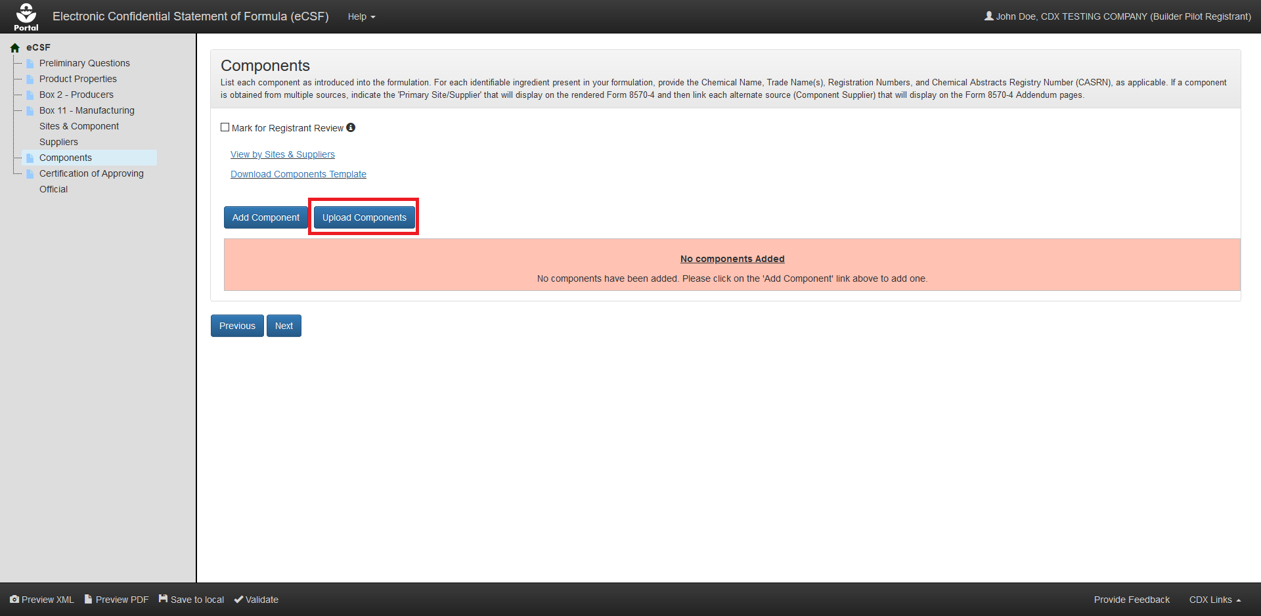
Task: Go to the Previous page
Action: pos(237,326)
